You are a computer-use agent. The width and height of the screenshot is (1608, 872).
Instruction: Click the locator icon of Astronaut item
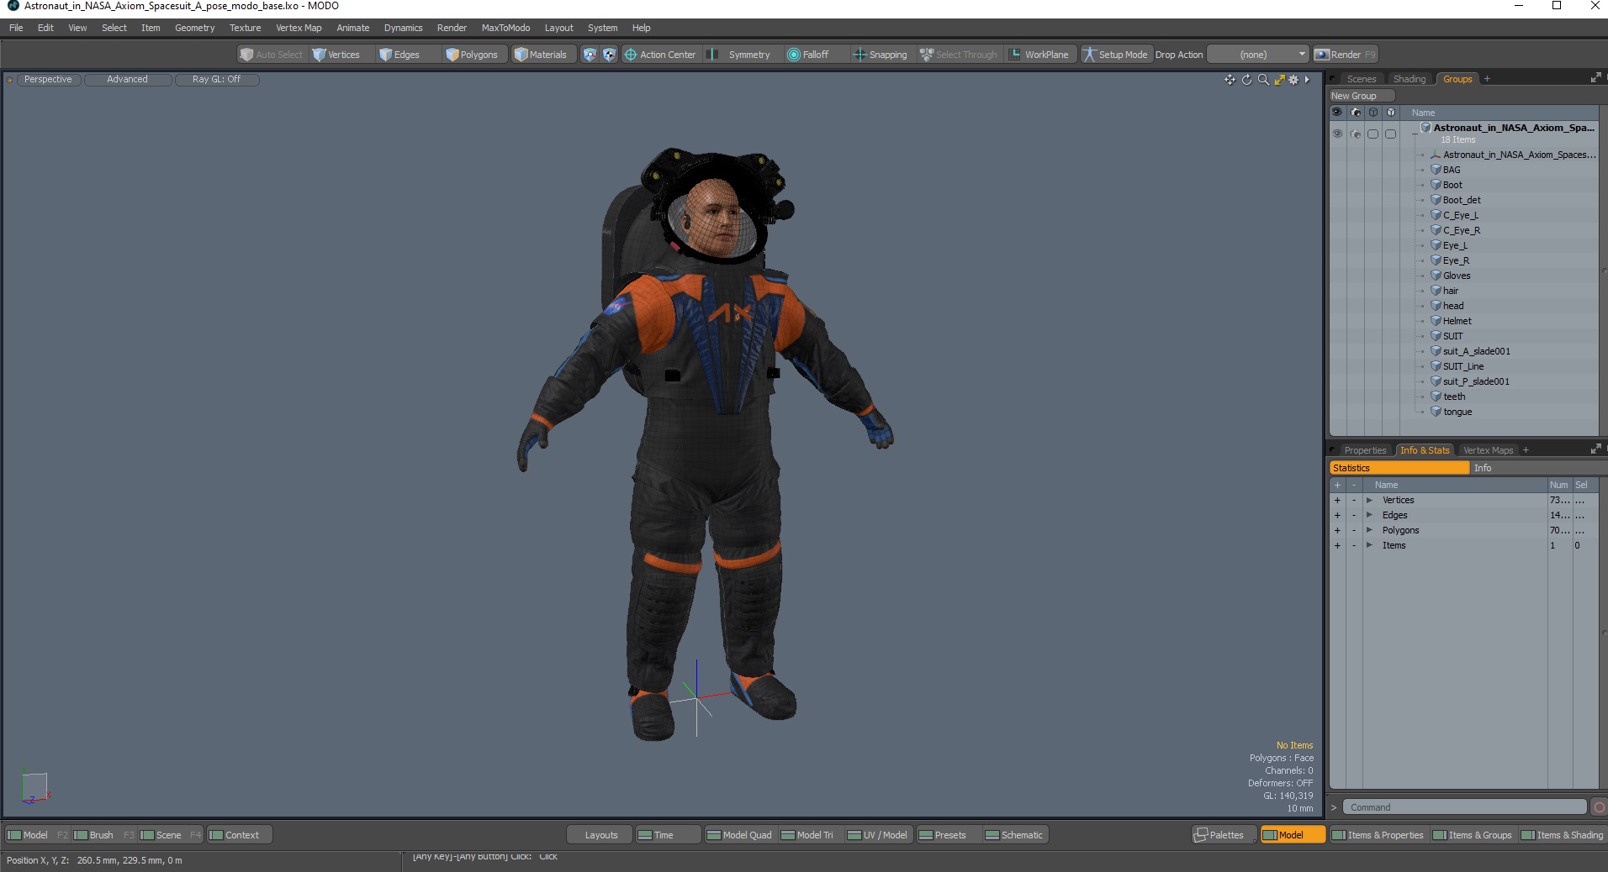tap(1436, 155)
